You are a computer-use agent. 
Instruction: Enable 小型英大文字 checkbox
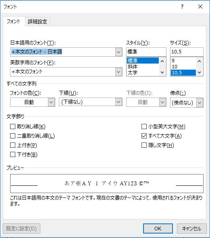(144, 126)
